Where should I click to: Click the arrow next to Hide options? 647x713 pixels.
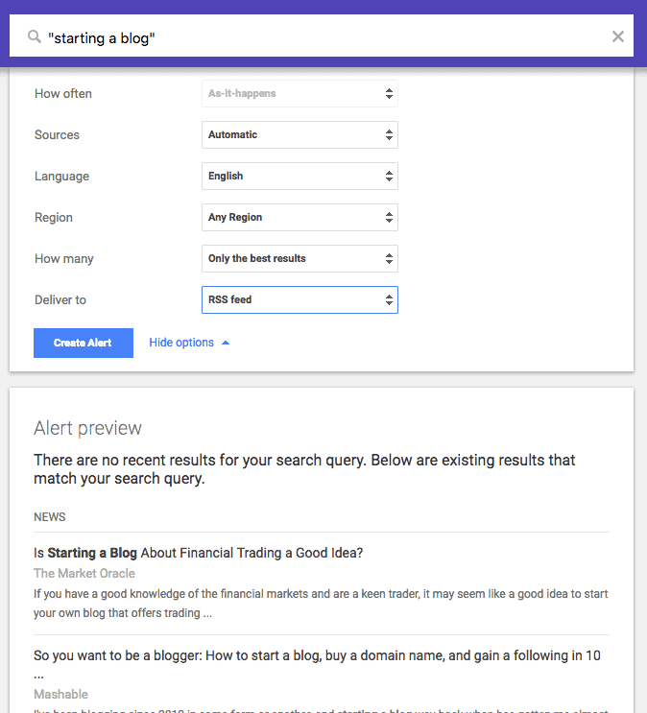[226, 343]
